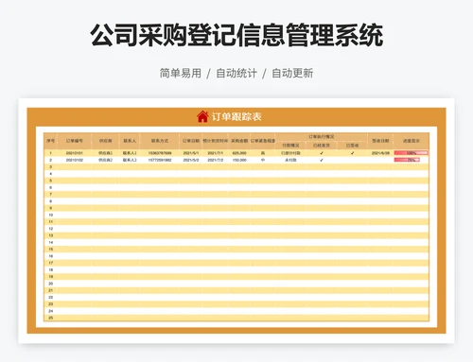The image size is (473, 362).
Task: Click the progress bar in row 1
Action: (412, 153)
